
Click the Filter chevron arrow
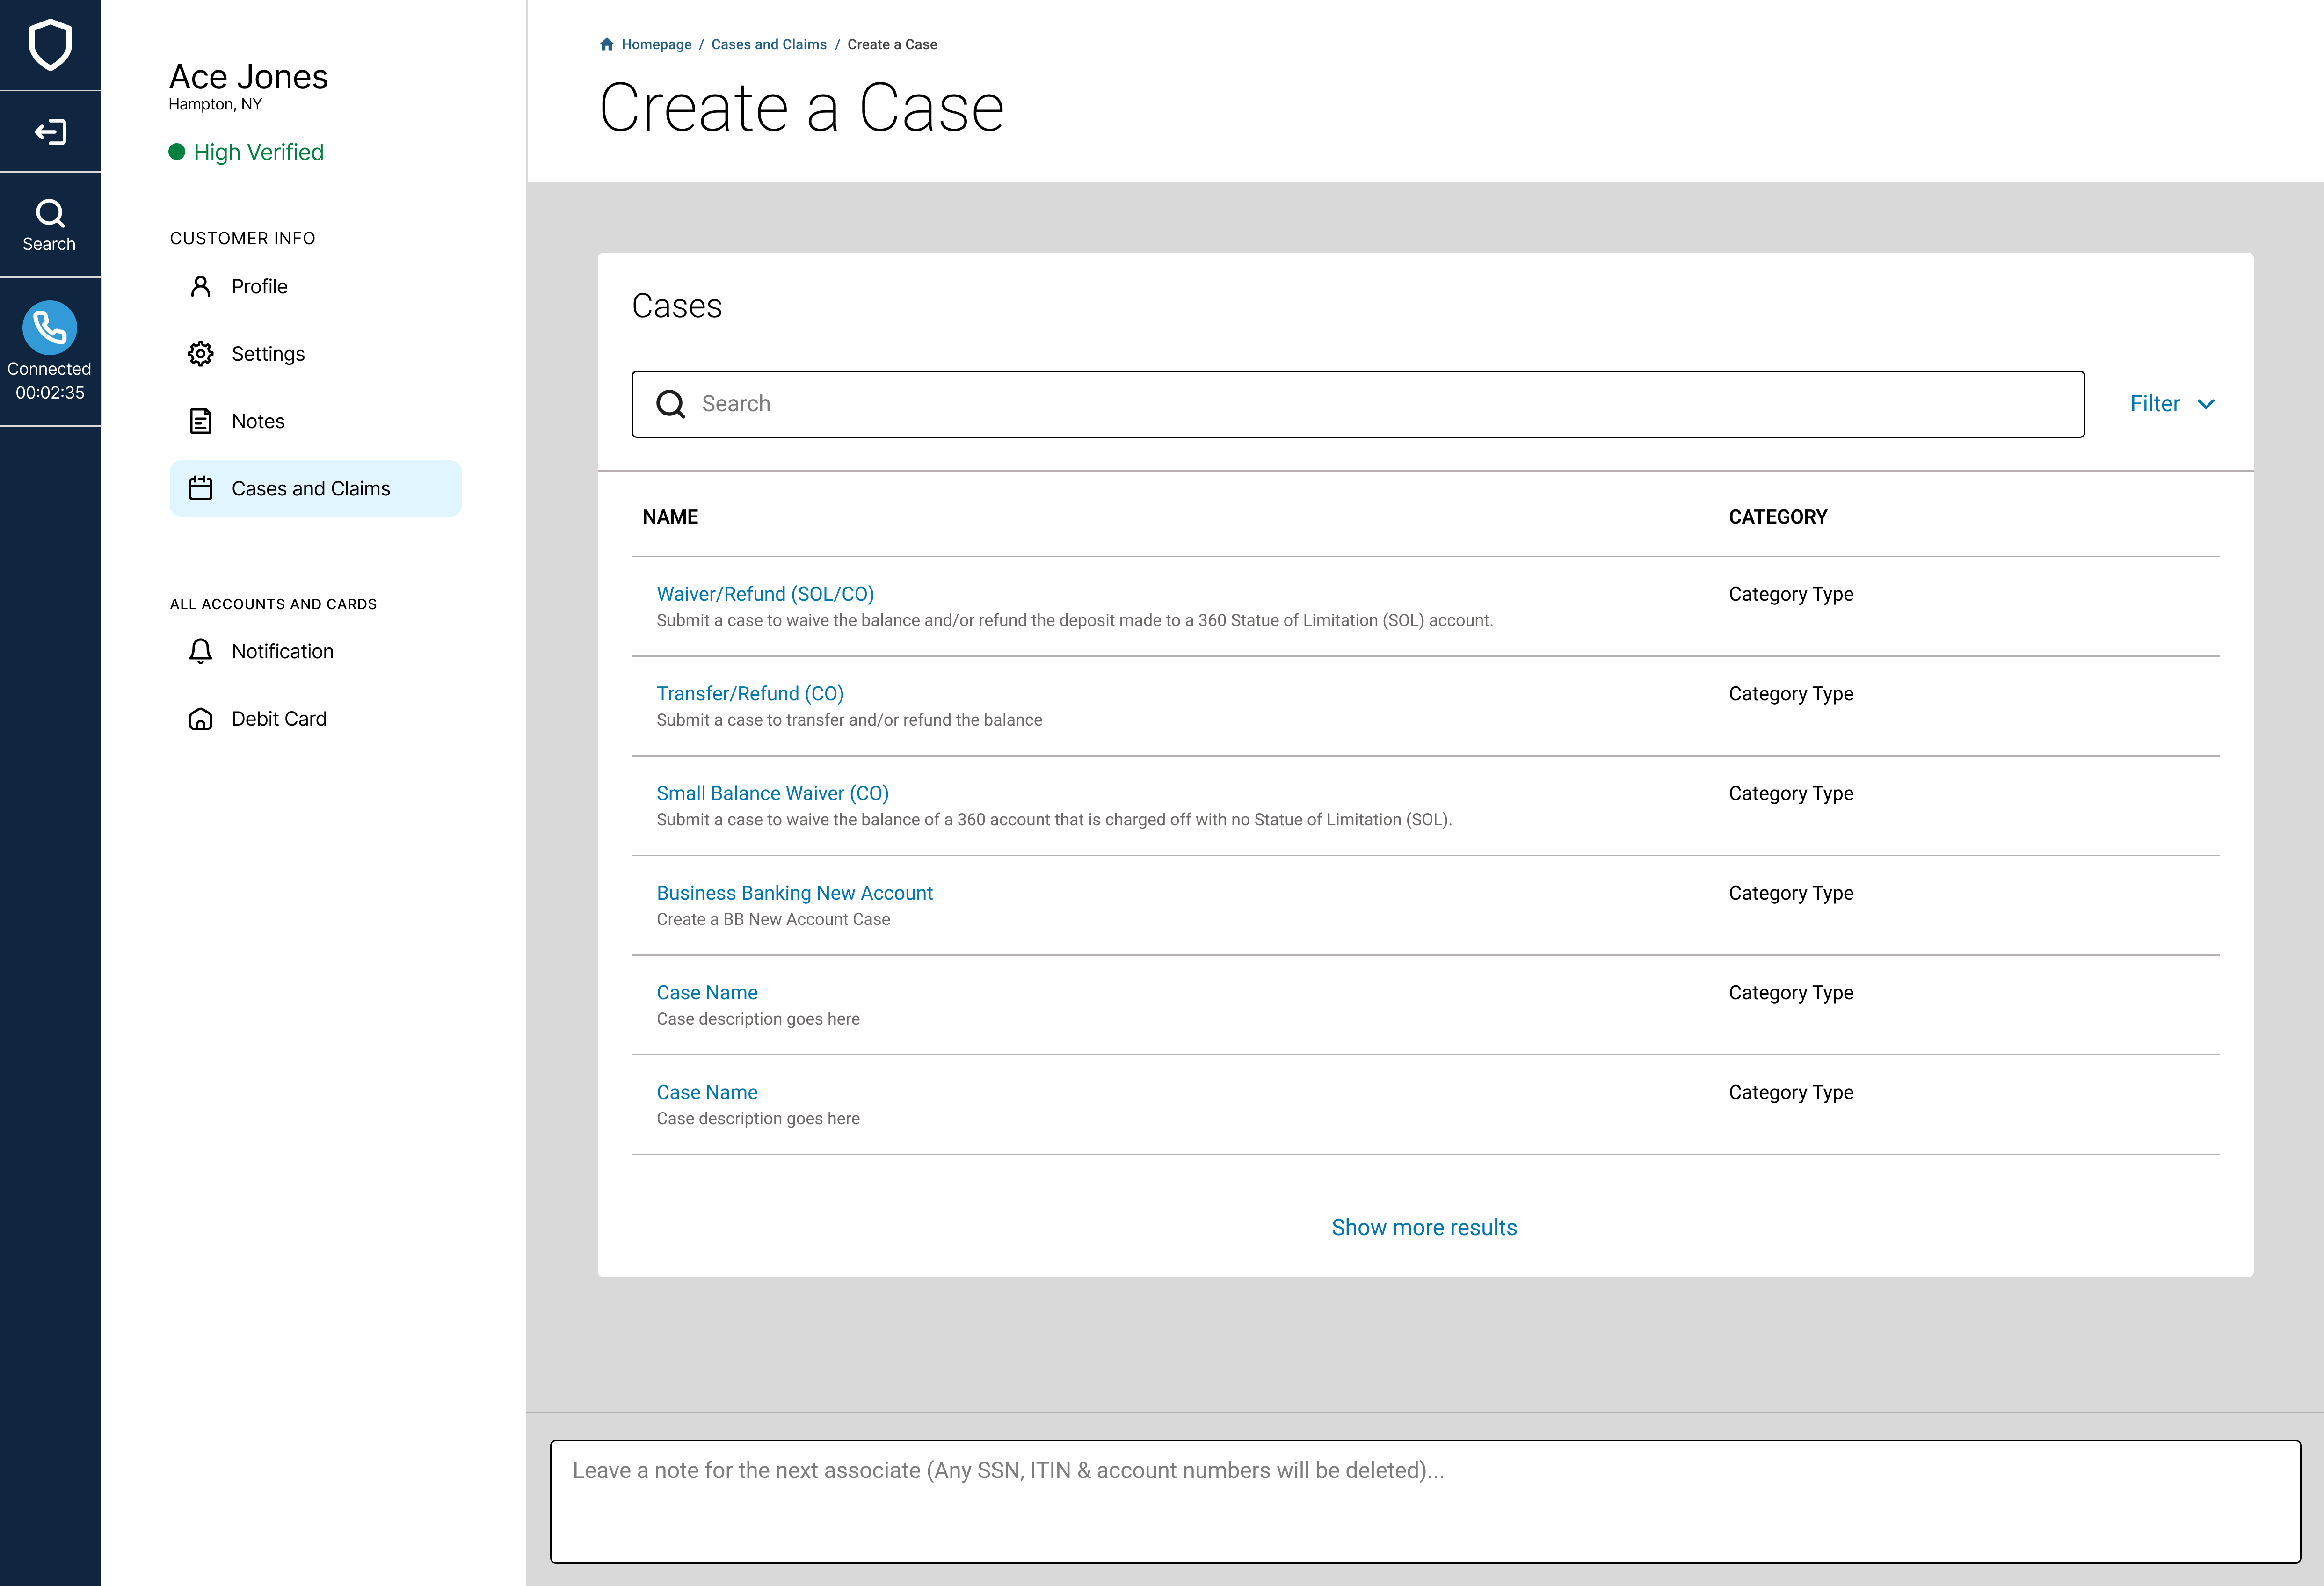[x=2206, y=404]
